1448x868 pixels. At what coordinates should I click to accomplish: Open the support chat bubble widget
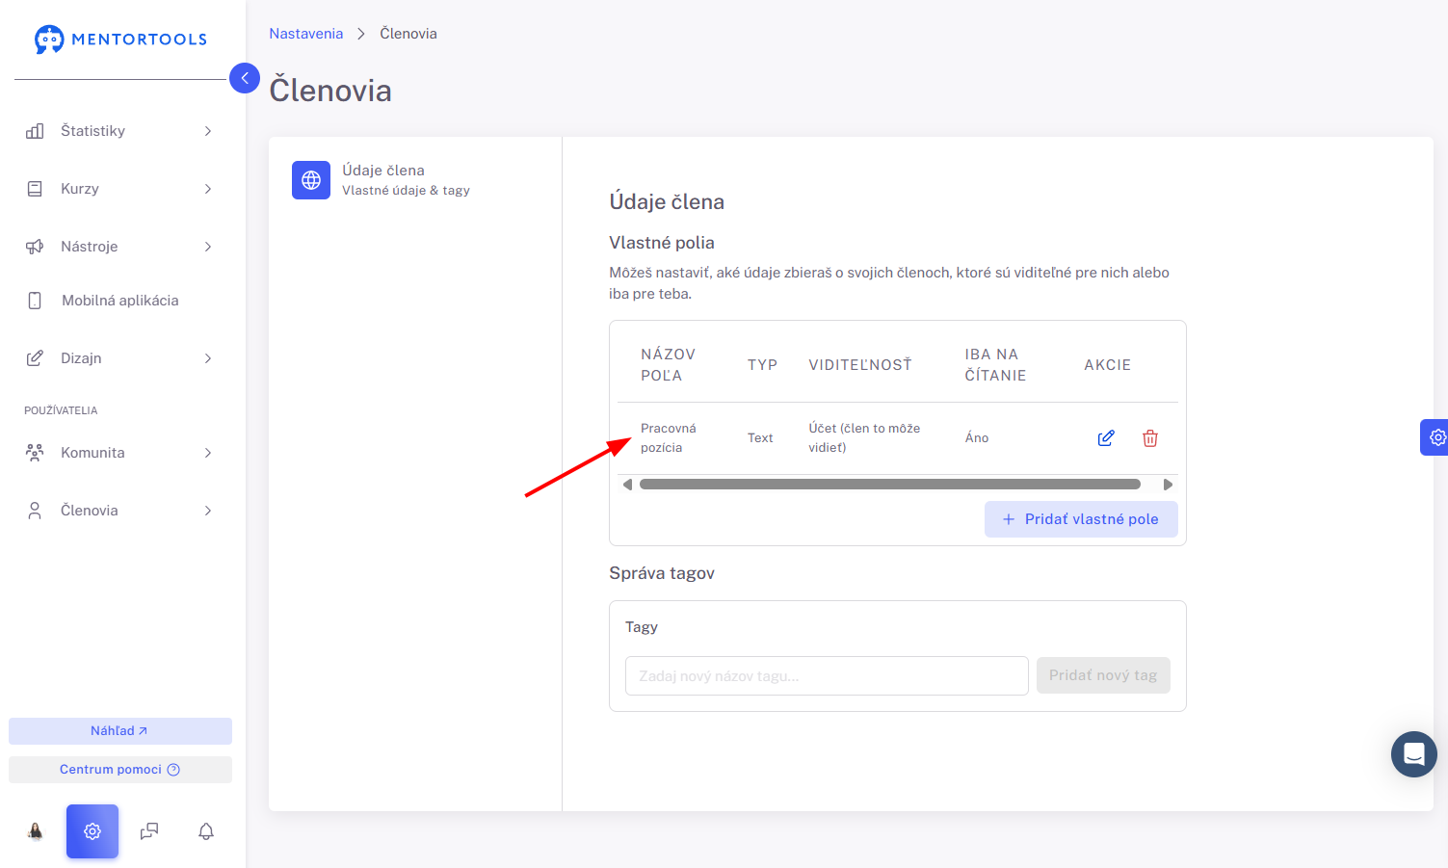point(1414,754)
